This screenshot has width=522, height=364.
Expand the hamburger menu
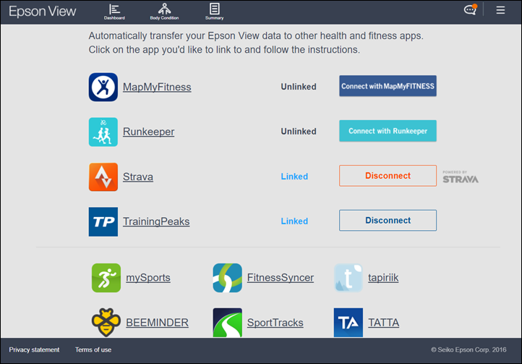[500, 10]
